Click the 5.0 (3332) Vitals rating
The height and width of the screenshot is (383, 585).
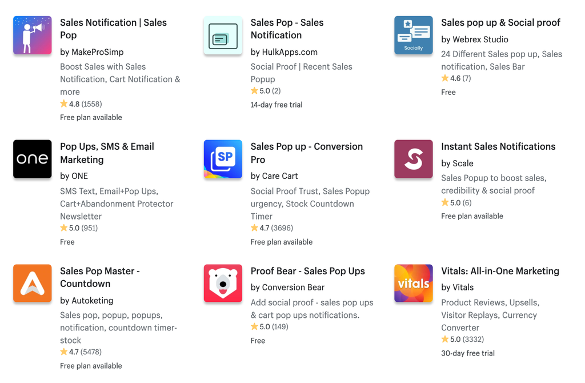pos(463,340)
